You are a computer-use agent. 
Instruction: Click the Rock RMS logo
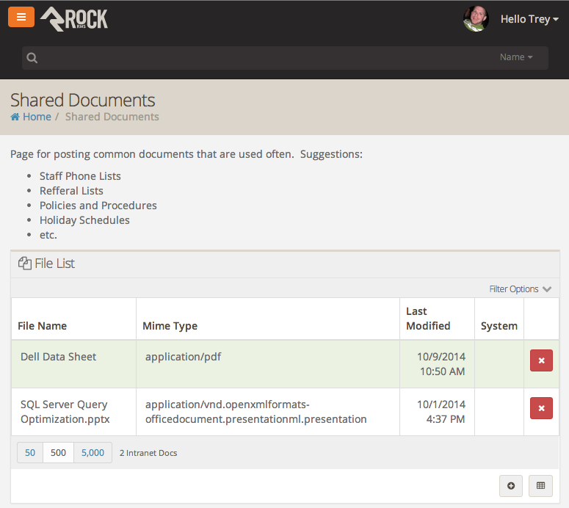point(74,18)
